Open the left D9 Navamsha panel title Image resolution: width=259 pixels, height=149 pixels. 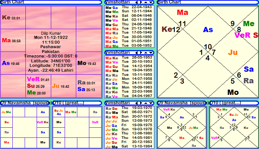pos(26,103)
